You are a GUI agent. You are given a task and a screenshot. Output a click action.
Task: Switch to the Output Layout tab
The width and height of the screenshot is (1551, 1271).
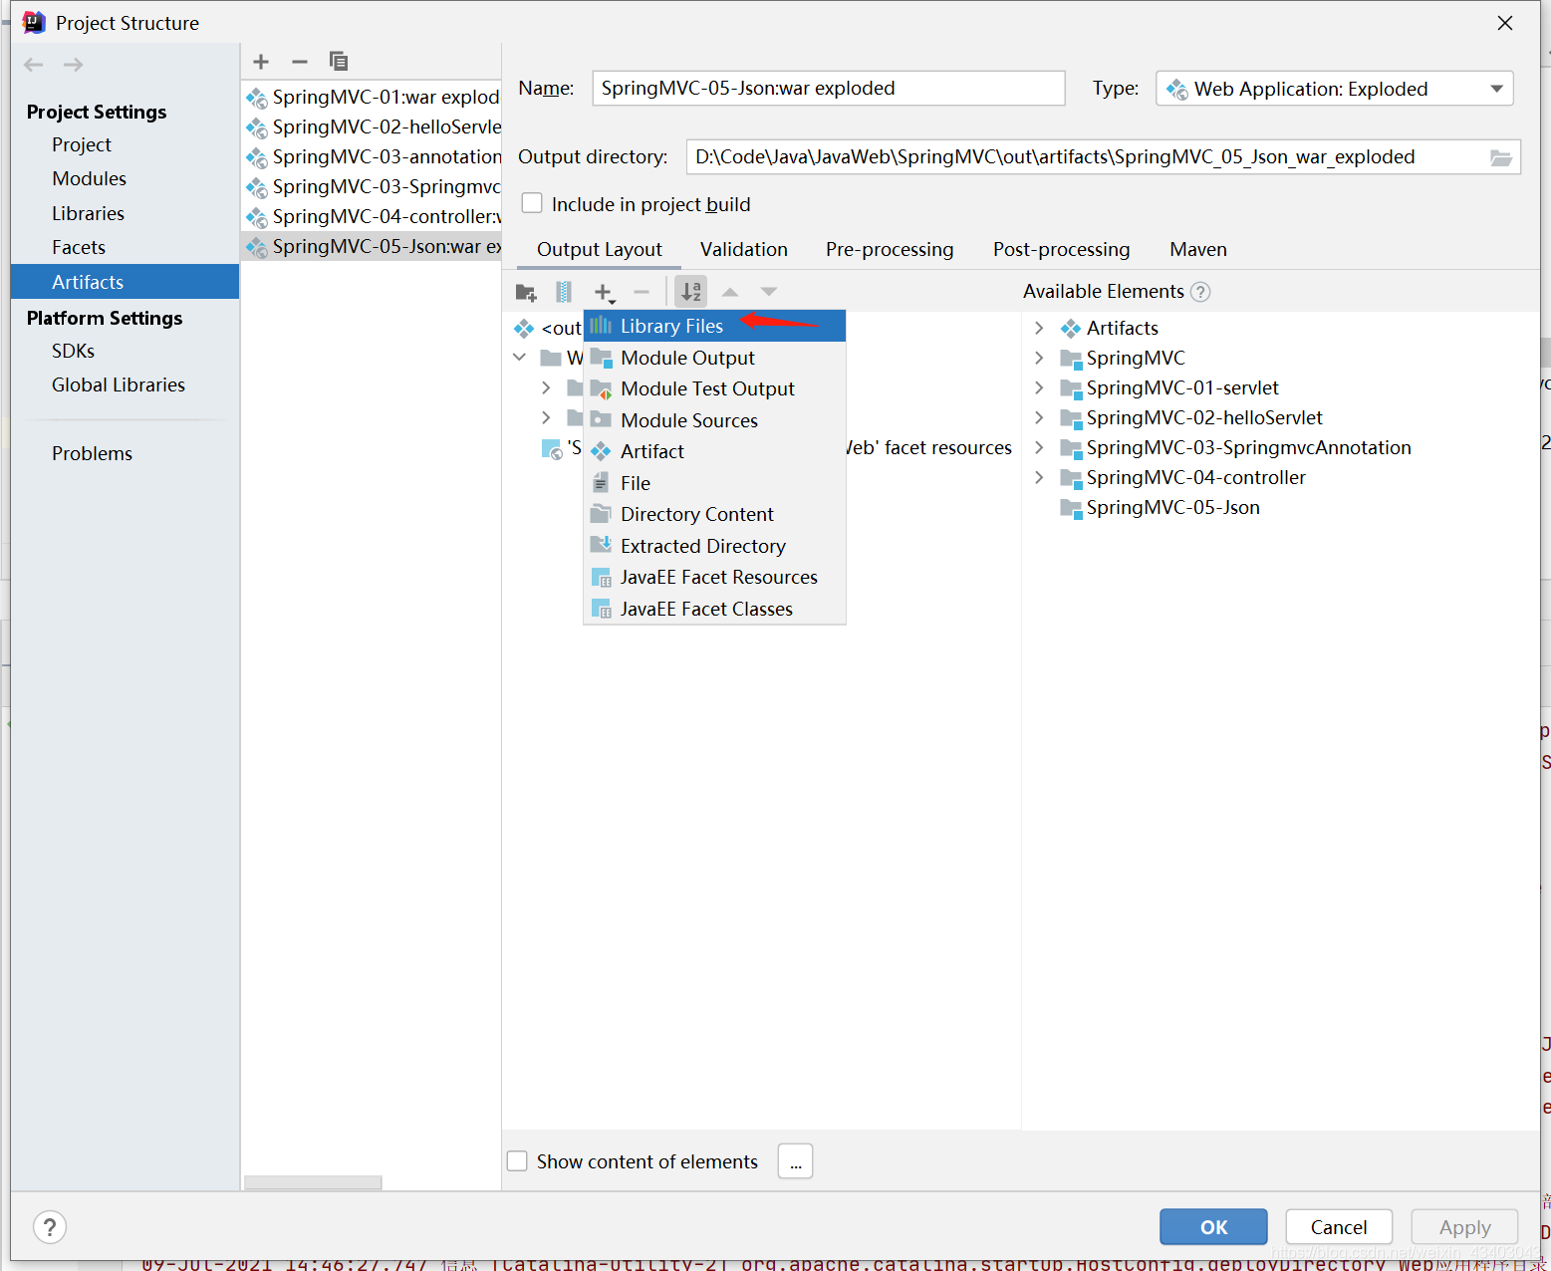tap(599, 249)
